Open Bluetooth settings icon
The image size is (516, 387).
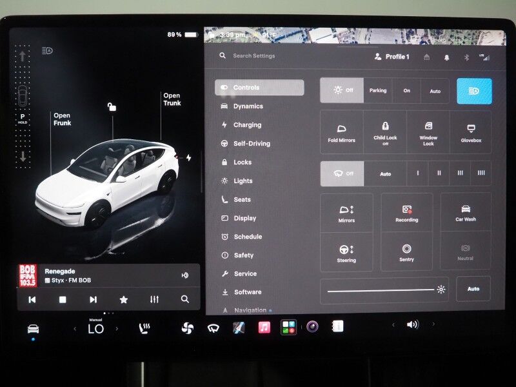(466, 57)
